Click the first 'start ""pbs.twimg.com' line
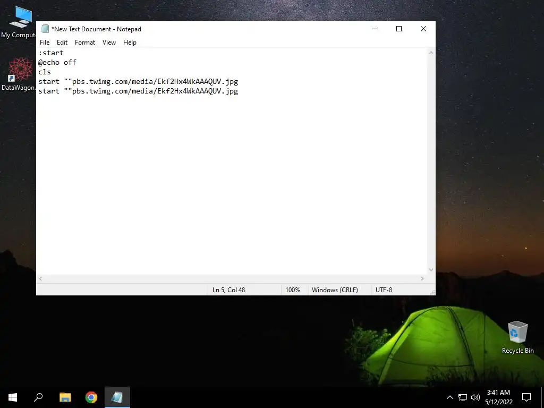 (138, 81)
